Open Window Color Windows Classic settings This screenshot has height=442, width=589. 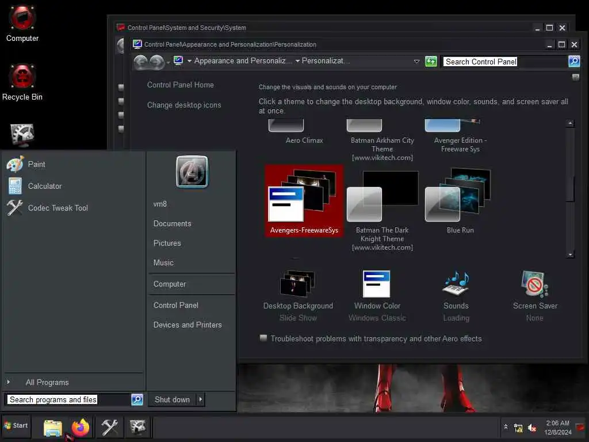pos(377,295)
